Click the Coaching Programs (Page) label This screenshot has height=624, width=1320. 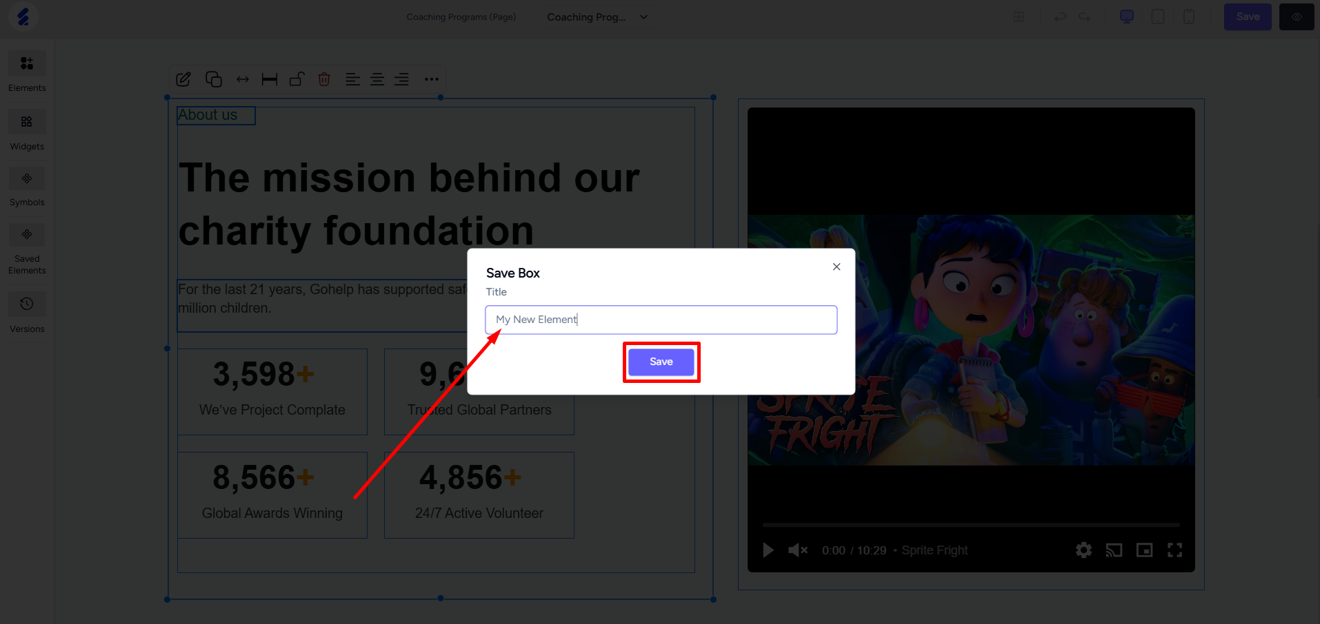pos(461,17)
